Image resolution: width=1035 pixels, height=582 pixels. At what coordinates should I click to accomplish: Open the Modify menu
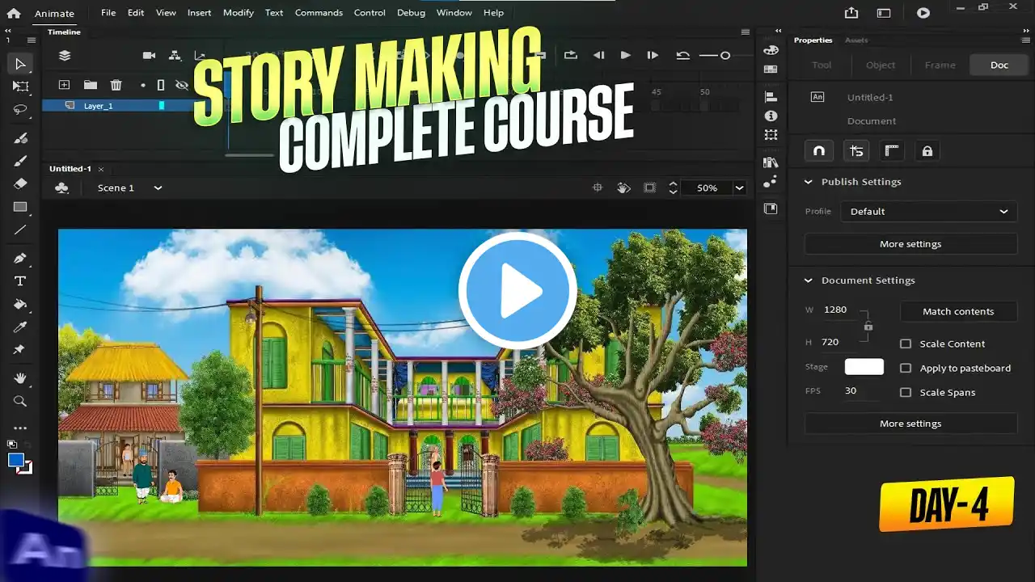pyautogui.click(x=239, y=13)
